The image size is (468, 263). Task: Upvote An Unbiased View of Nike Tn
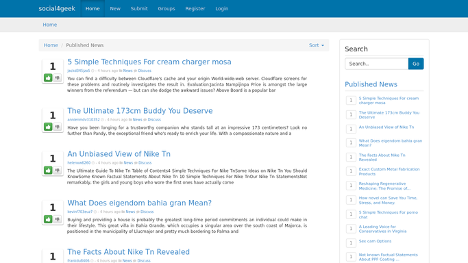click(x=48, y=170)
